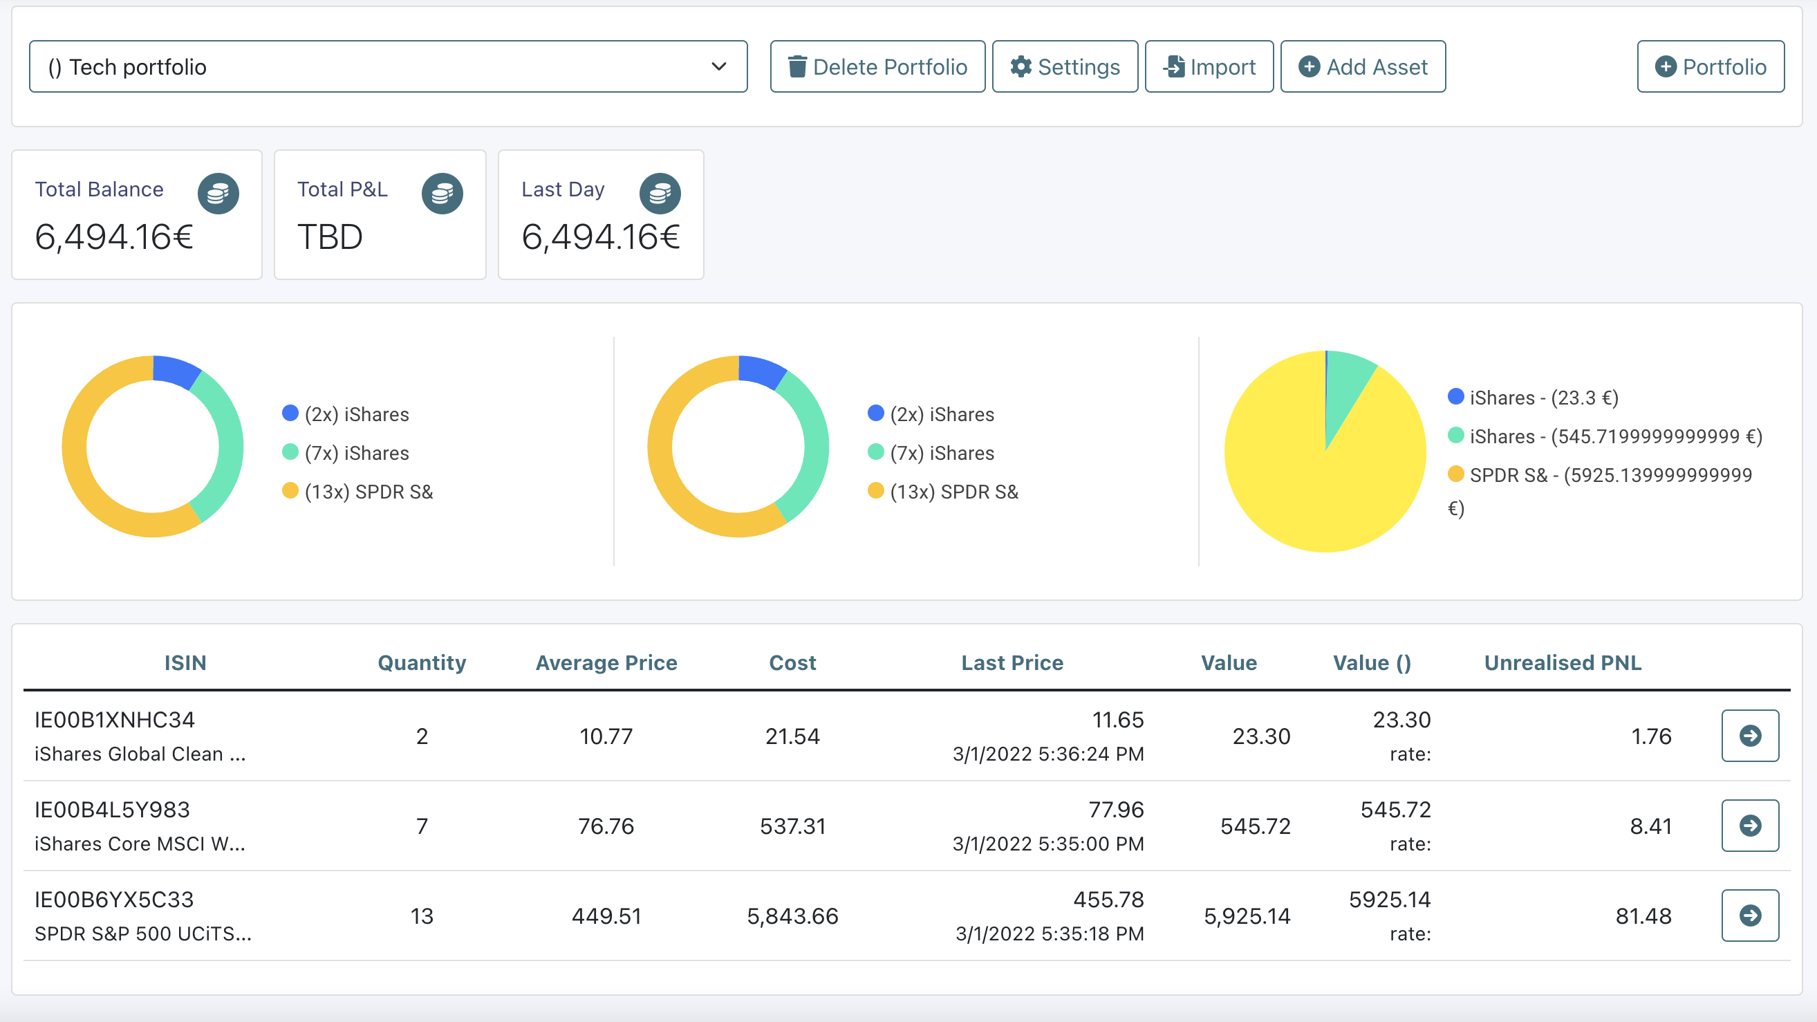
Task: Select the SPDR S&P 500 UCITS row name
Action: (x=142, y=933)
